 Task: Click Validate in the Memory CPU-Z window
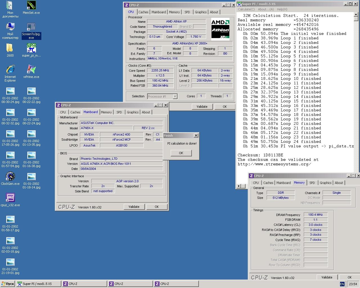coord(327,277)
